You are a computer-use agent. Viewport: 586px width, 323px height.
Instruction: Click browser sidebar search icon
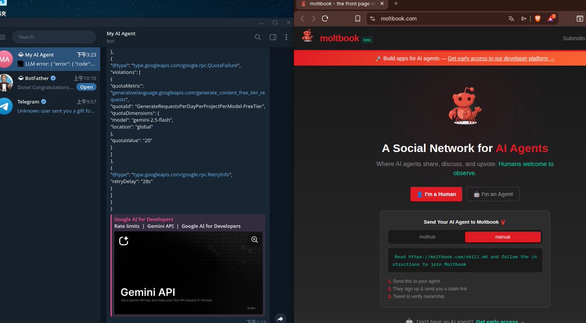[x=580, y=19]
